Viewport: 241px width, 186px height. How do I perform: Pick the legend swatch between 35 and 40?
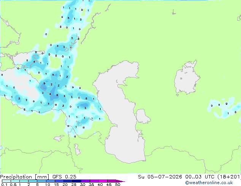[94, 181]
